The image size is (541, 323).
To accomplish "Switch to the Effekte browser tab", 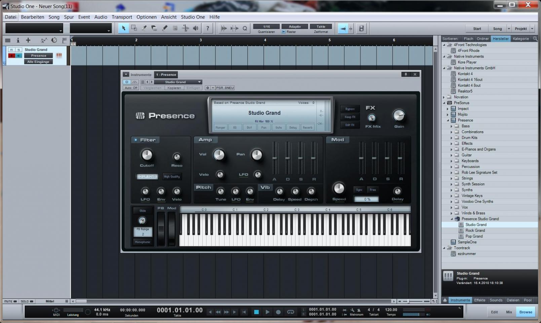I will [x=480, y=300].
